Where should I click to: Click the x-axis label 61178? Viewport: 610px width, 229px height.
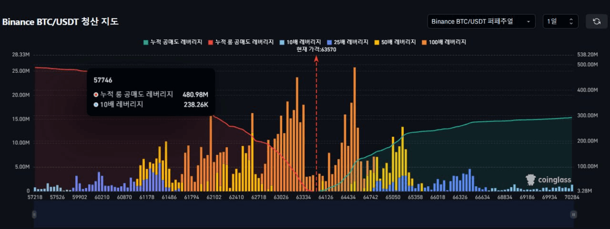(x=147, y=197)
